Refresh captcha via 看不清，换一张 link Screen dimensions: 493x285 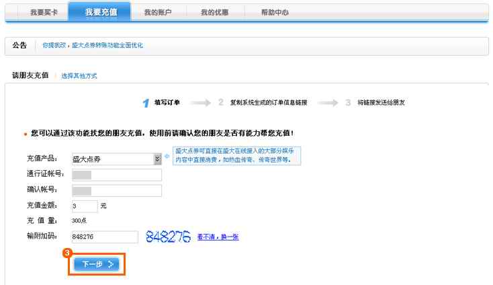click(218, 237)
